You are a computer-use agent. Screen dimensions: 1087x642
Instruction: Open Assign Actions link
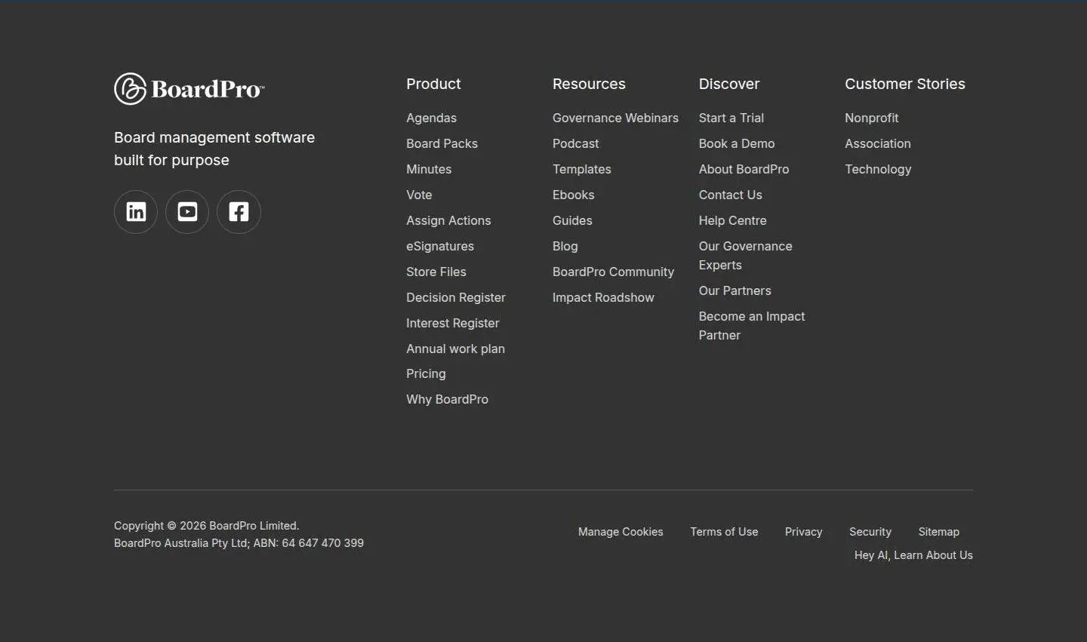click(448, 220)
